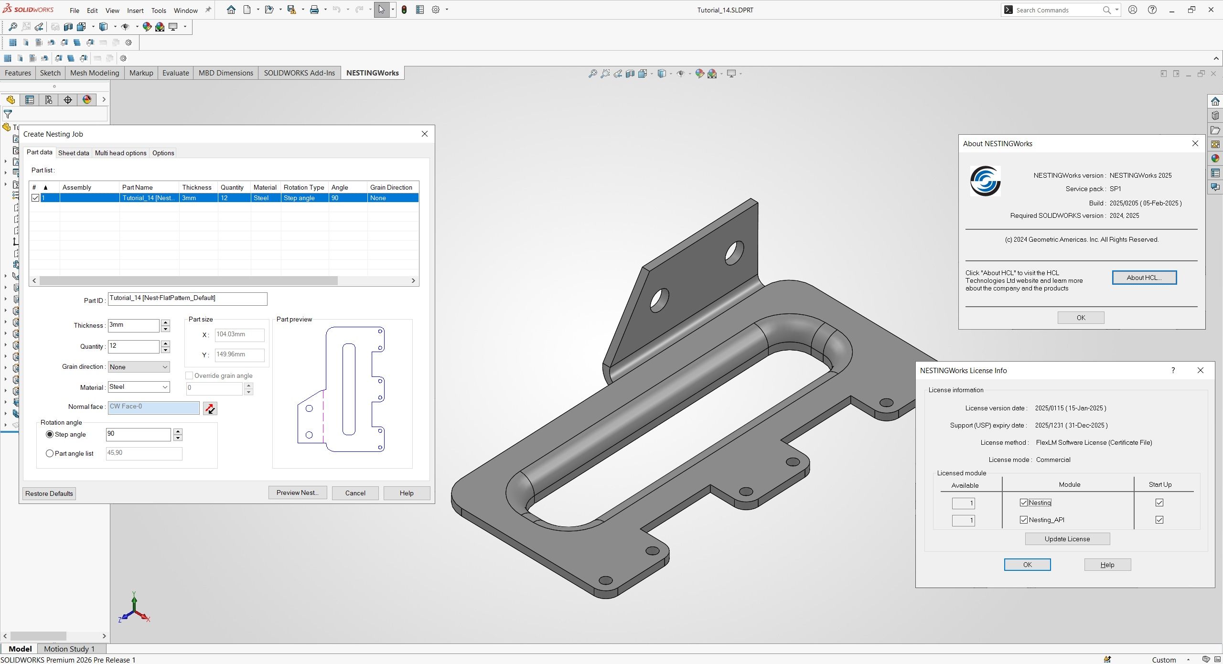This screenshot has height=664, width=1223.
Task: Open the Appearances color wheel in task pane
Action: [1215, 157]
